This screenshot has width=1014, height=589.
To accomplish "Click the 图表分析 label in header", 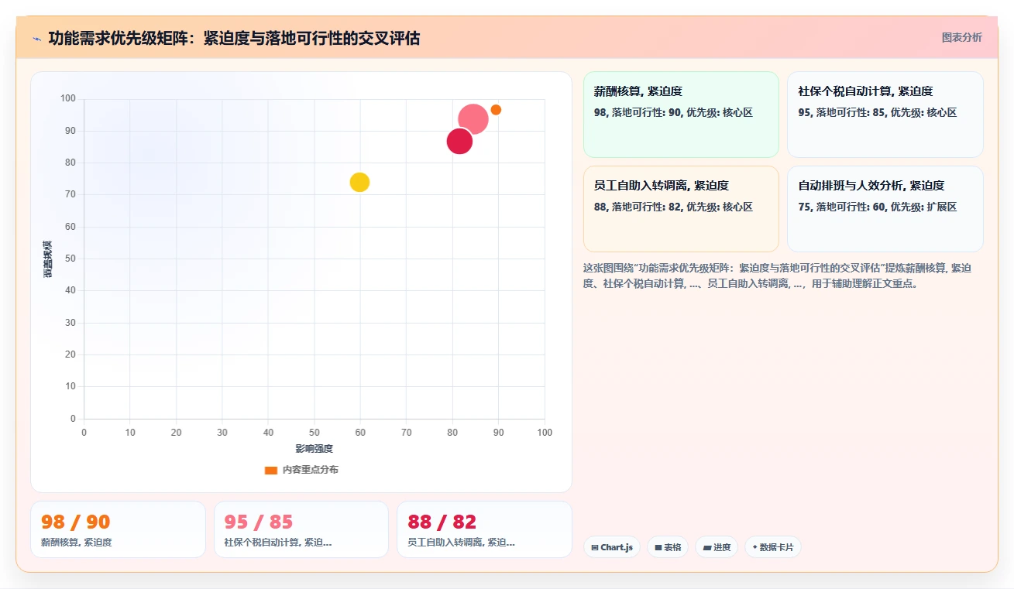I will [x=961, y=37].
